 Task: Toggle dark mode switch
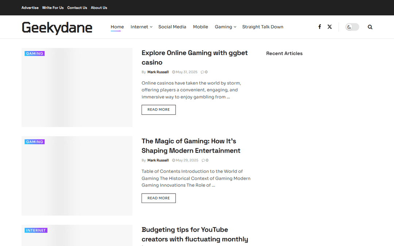(352, 27)
